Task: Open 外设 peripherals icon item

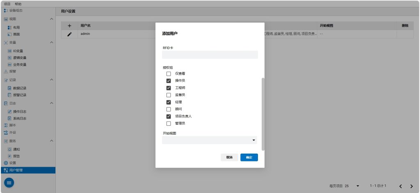Action: point(6,133)
